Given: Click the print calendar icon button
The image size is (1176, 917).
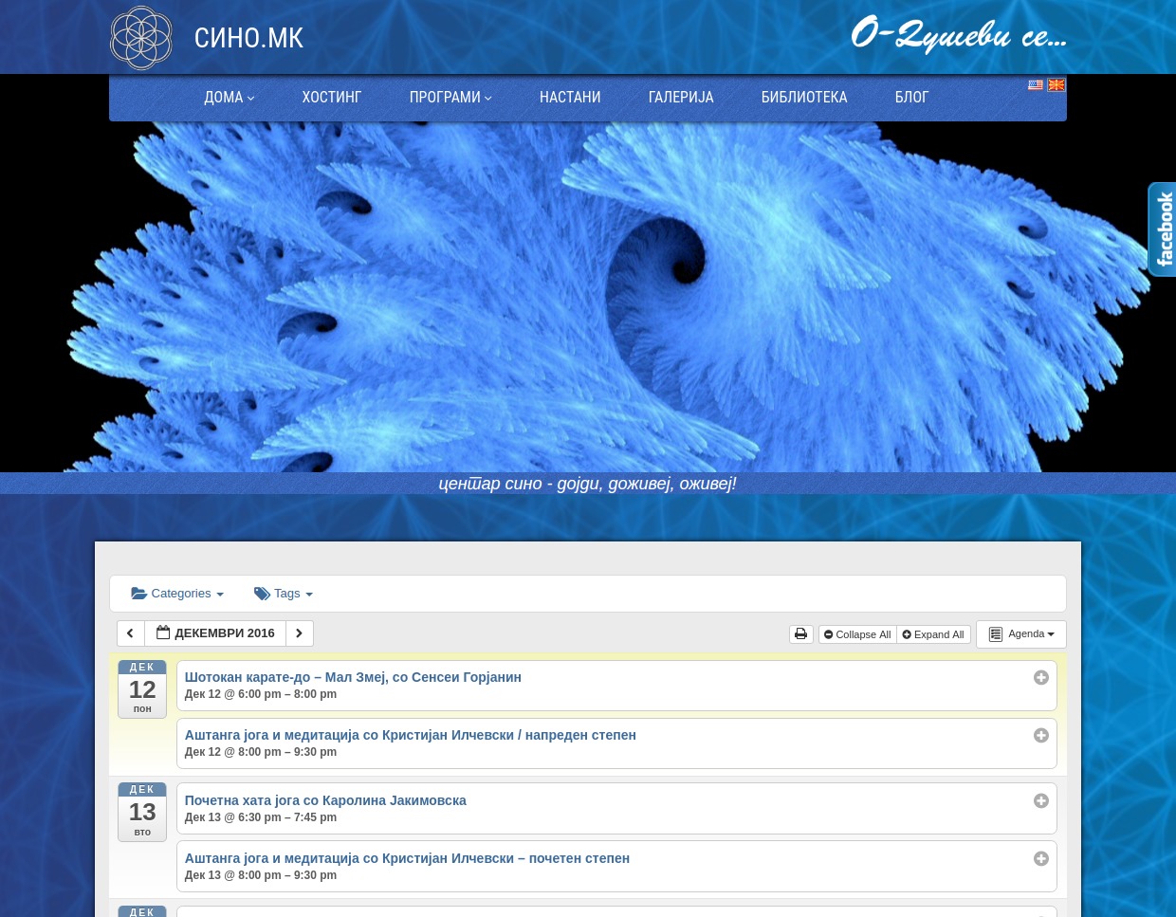Looking at the screenshot, I should 800,634.
